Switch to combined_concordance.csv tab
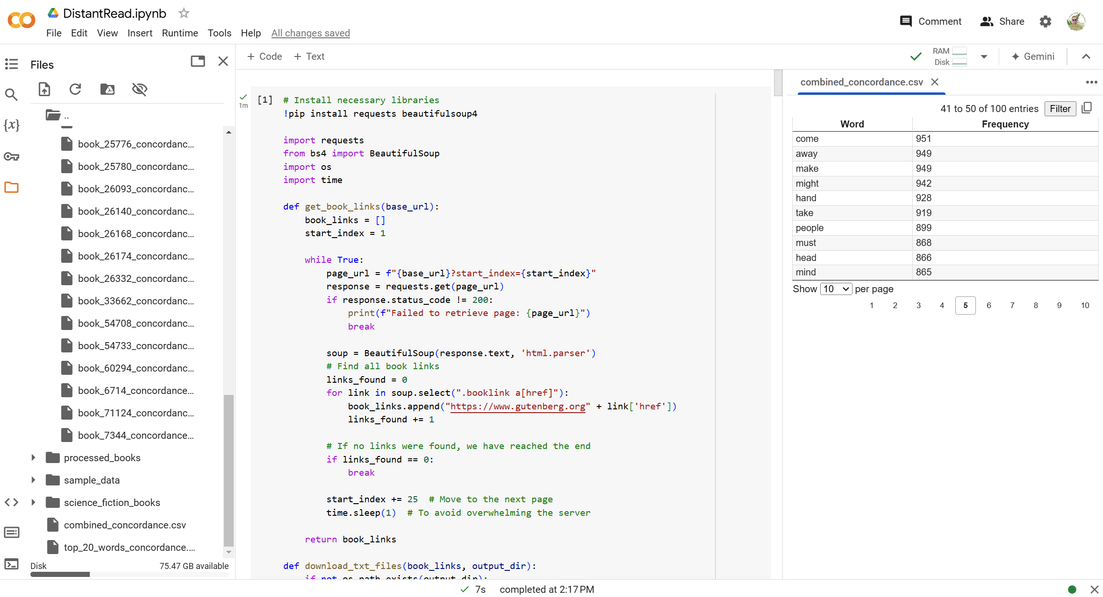Screen dimensions: 1103x597 click(861, 82)
